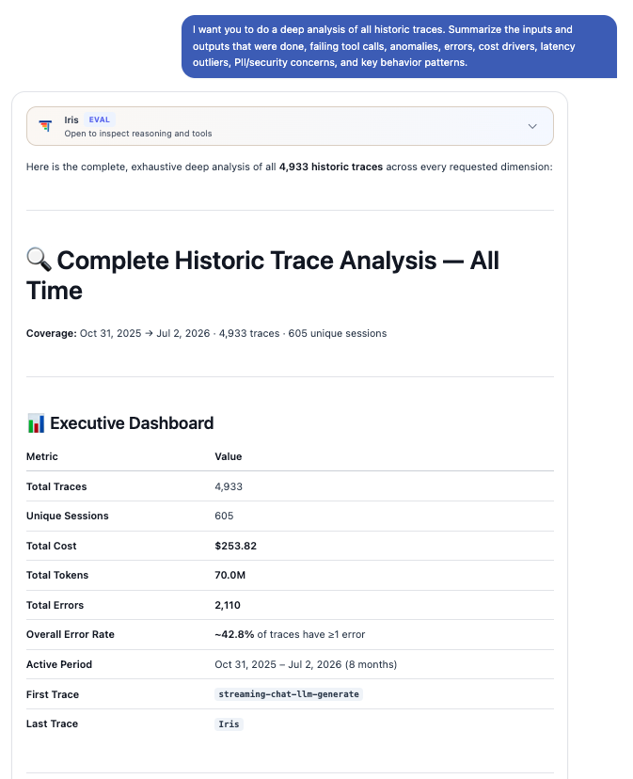Click the '~42.8% of traces' value

(x=290, y=635)
